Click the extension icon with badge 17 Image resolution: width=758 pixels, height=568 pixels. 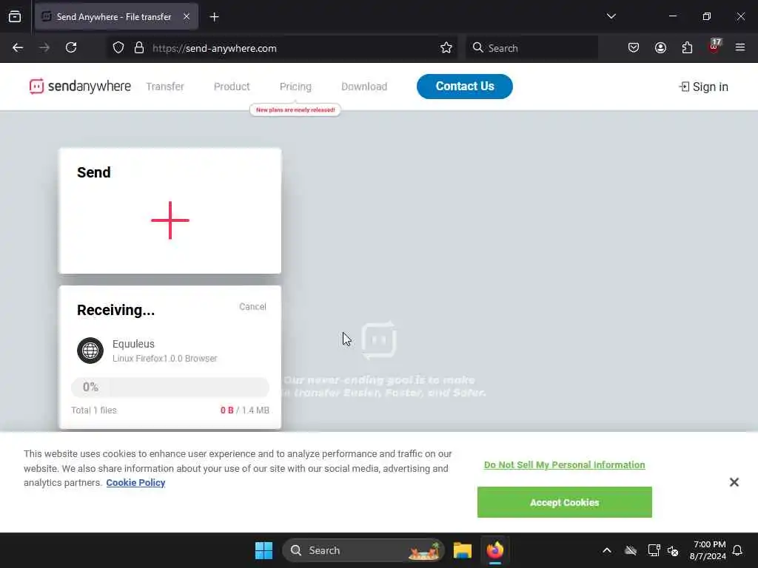coord(714,47)
